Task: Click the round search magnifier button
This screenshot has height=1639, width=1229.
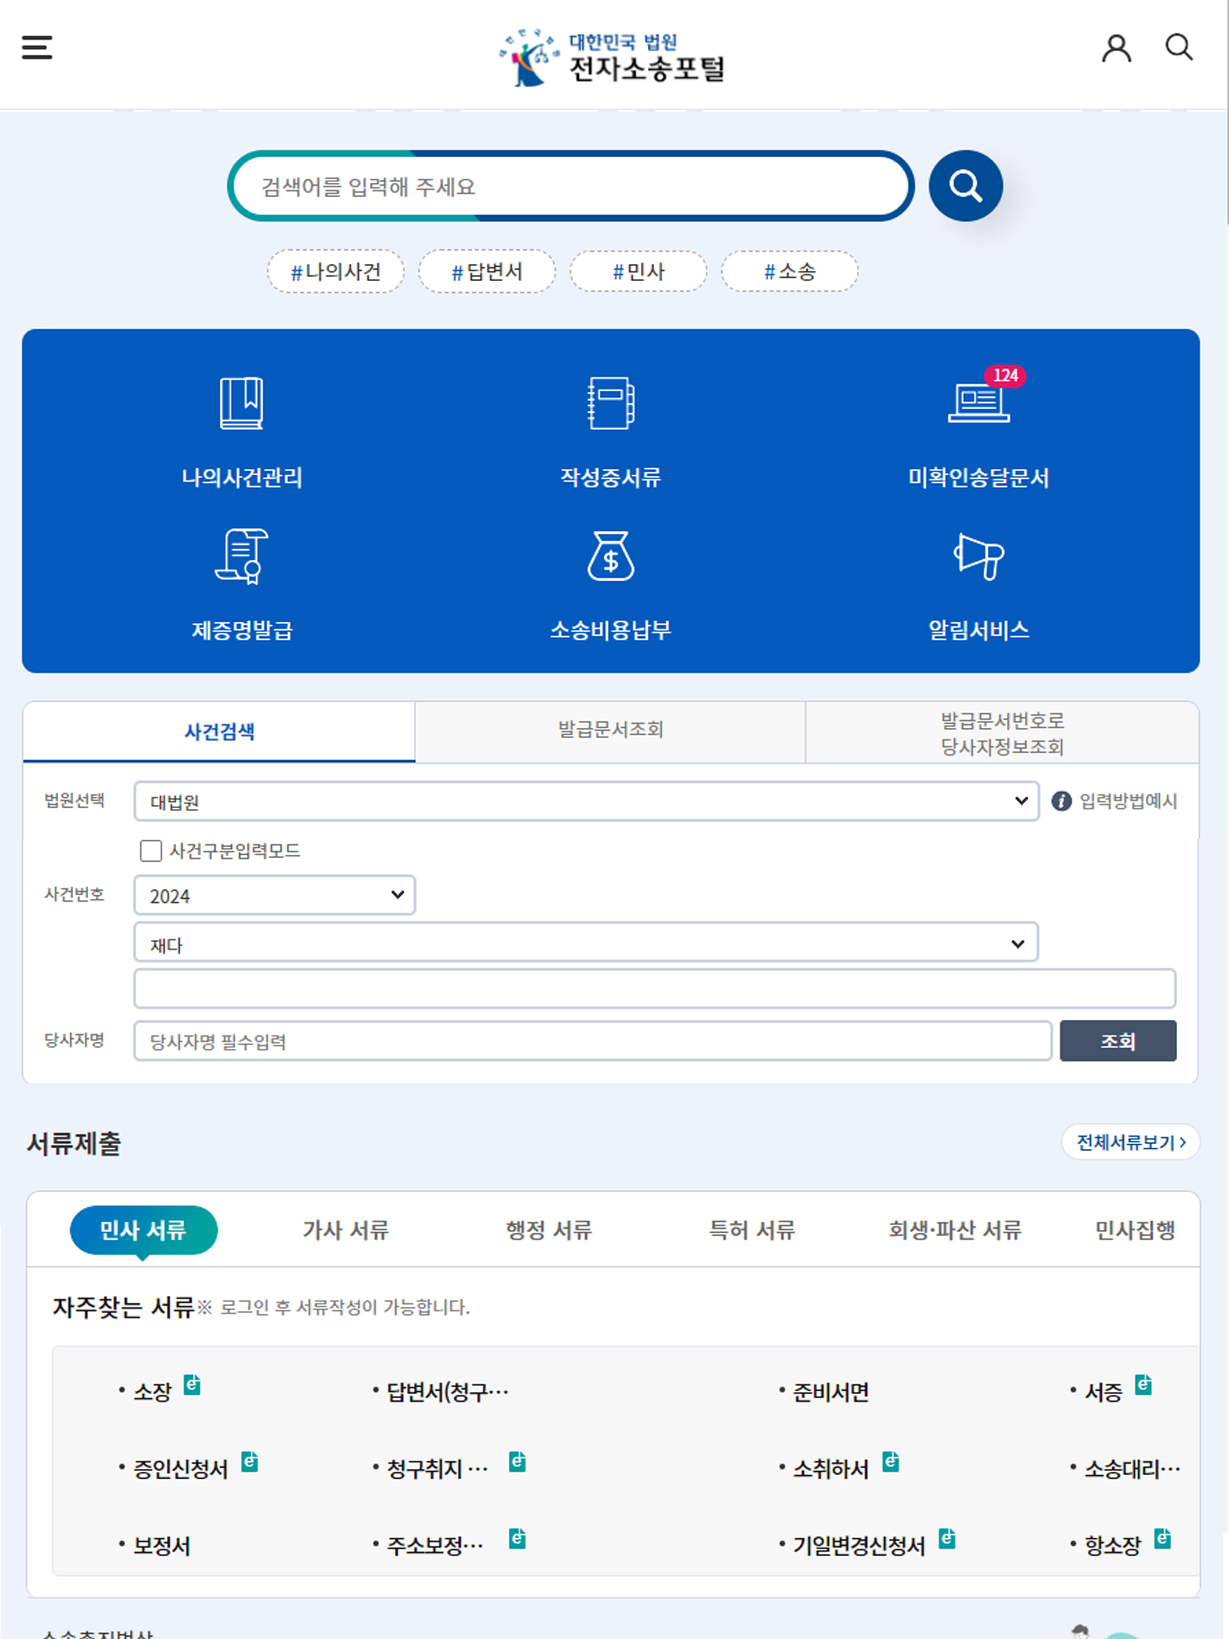Action: (965, 185)
